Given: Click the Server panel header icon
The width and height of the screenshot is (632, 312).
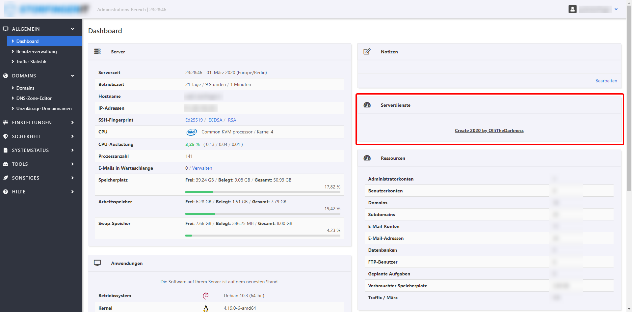Looking at the screenshot, I should coord(97,52).
